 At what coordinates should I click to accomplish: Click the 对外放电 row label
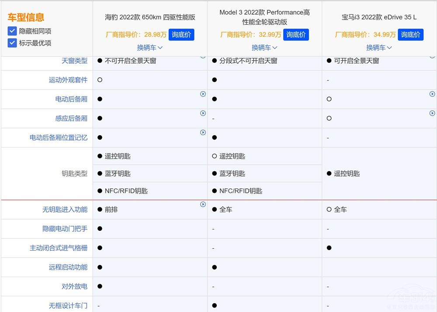click(73, 286)
